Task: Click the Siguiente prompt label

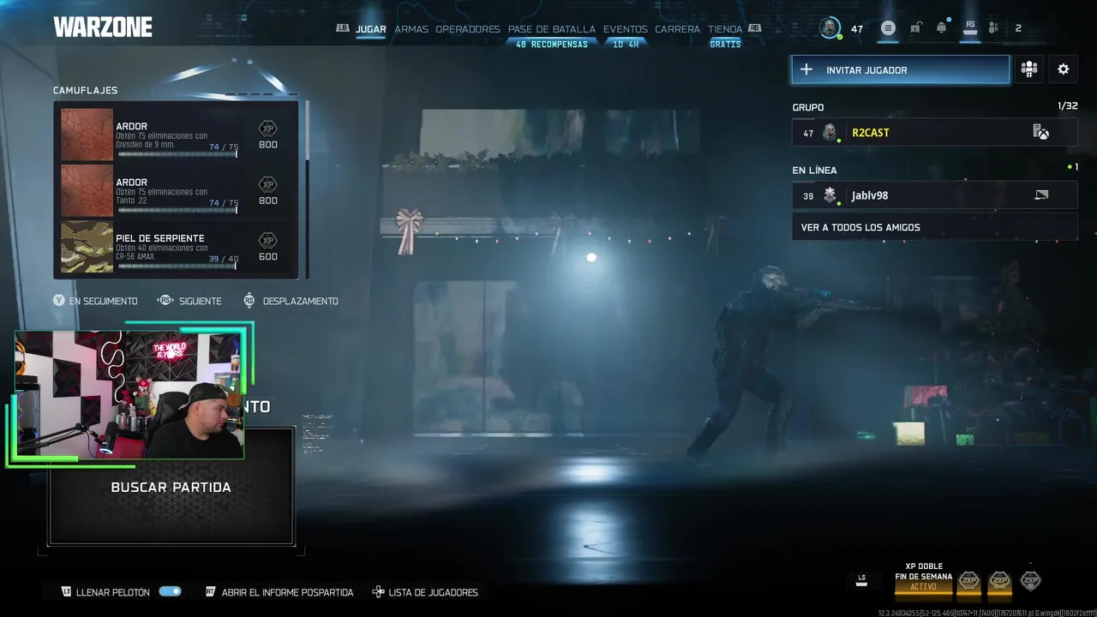Action: (201, 301)
